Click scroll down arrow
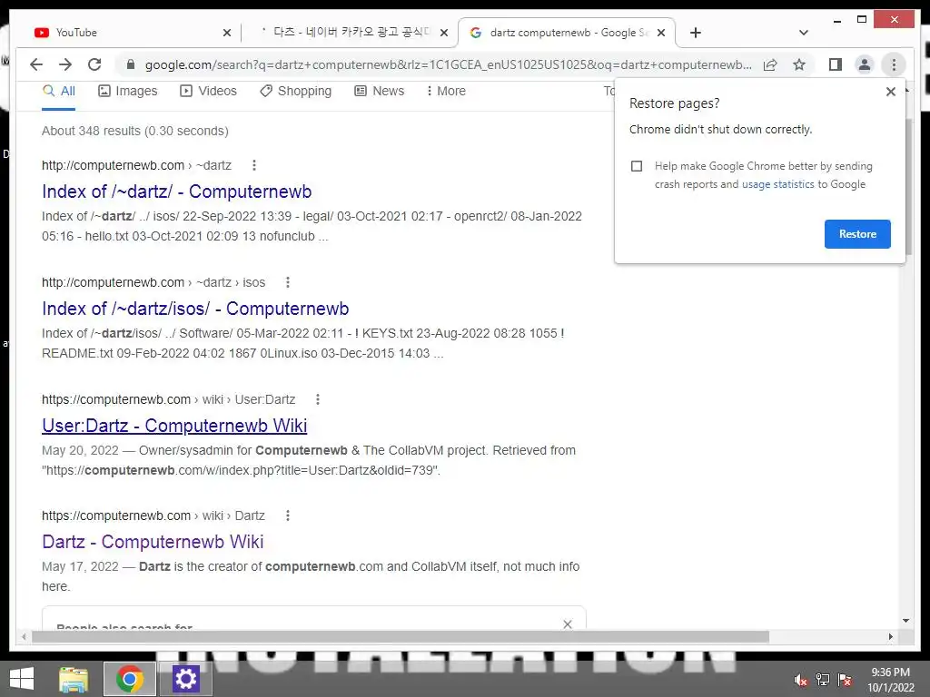This screenshot has height=697, width=930. click(905, 621)
